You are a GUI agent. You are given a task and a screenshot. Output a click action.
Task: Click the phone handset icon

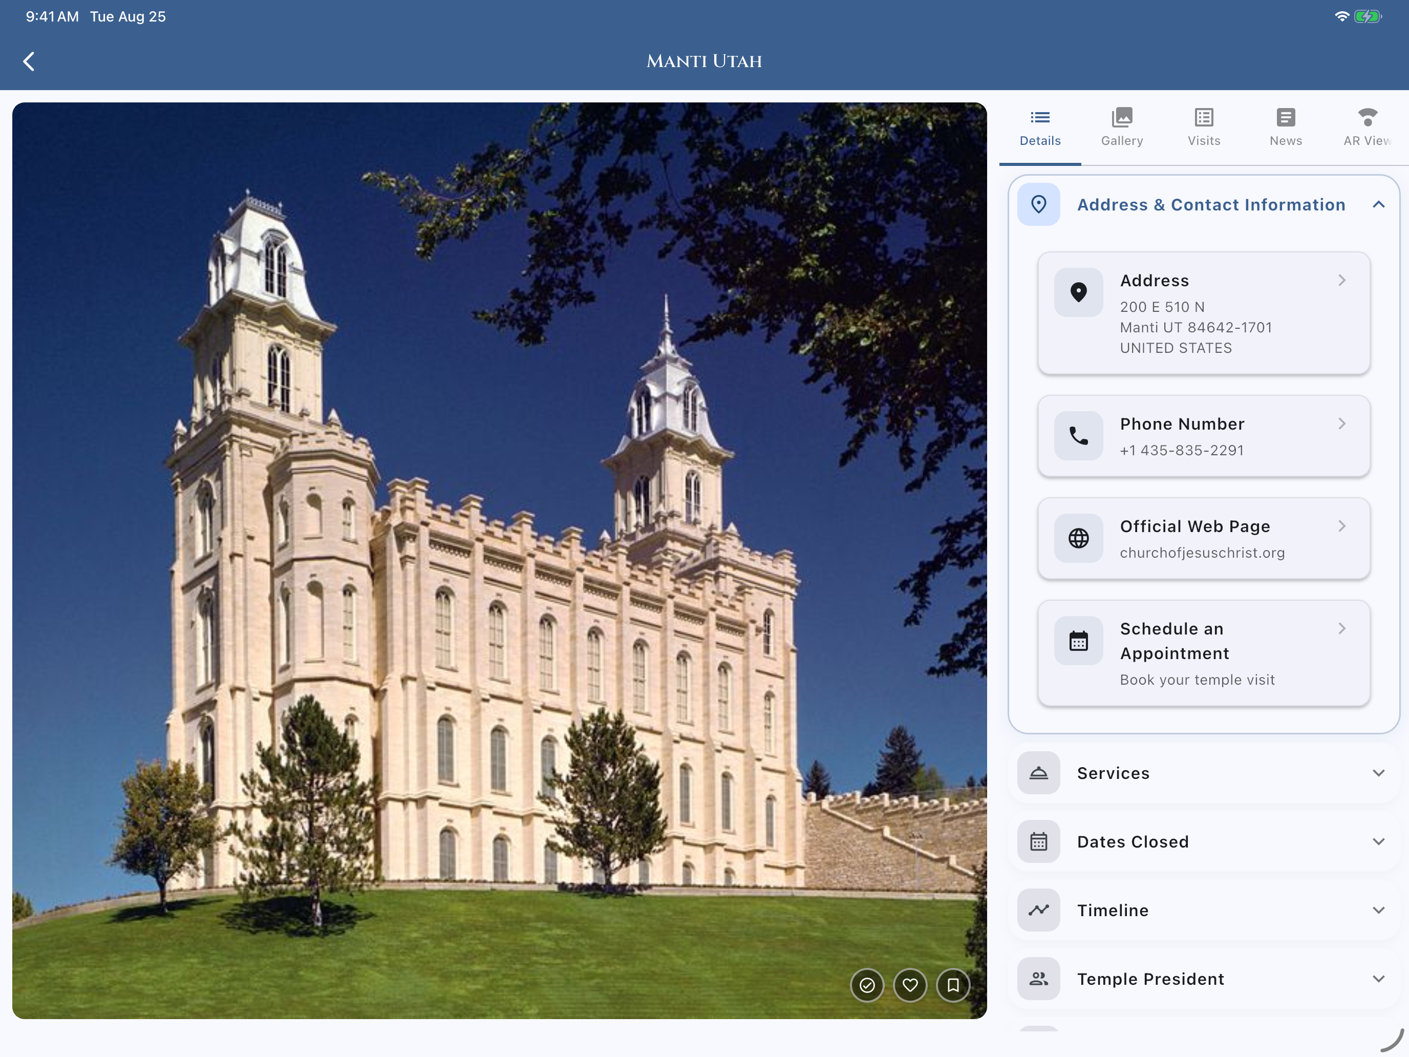click(1078, 436)
